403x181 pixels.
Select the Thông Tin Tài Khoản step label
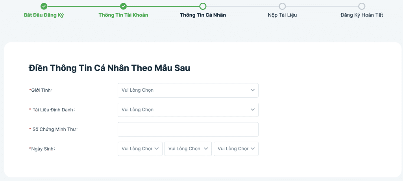point(123,15)
